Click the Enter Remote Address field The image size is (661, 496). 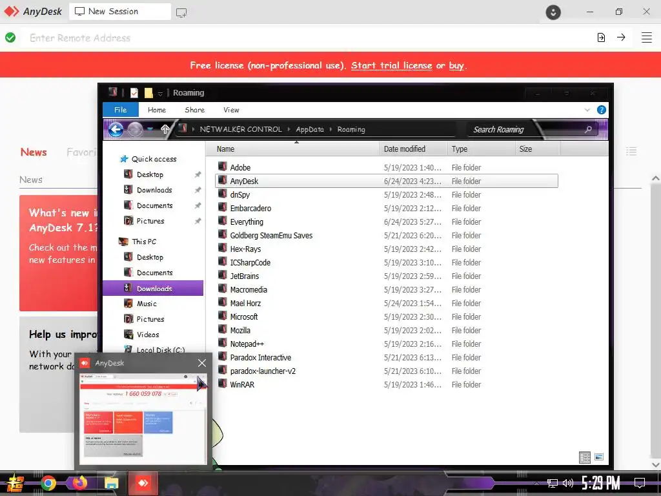tap(308, 37)
